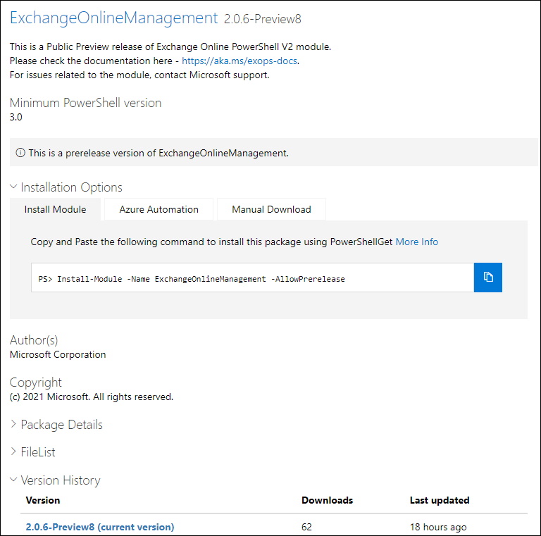Click the Install-Module command text field
The width and height of the screenshot is (541, 536).
(x=253, y=278)
